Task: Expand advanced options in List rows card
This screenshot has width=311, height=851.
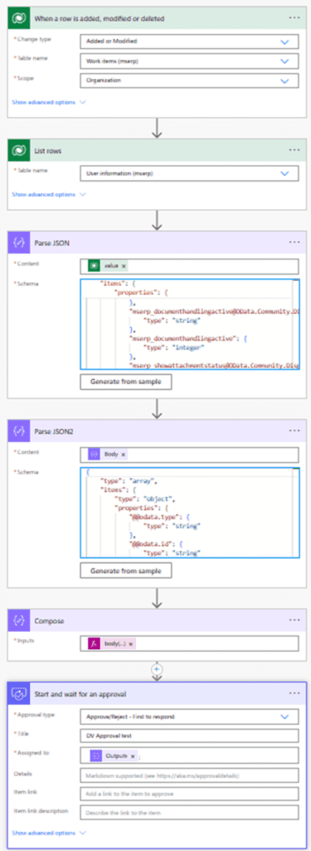Action: (49, 194)
